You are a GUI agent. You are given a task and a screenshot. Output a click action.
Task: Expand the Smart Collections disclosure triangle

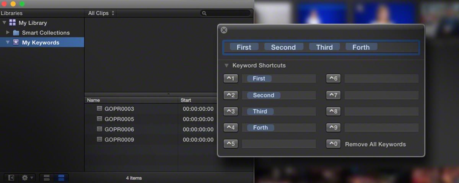click(x=8, y=33)
